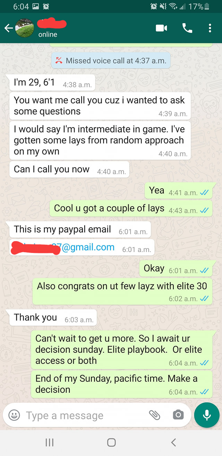Tap the green microphone voice message button
This screenshot has height=456, width=222.
tap(207, 415)
